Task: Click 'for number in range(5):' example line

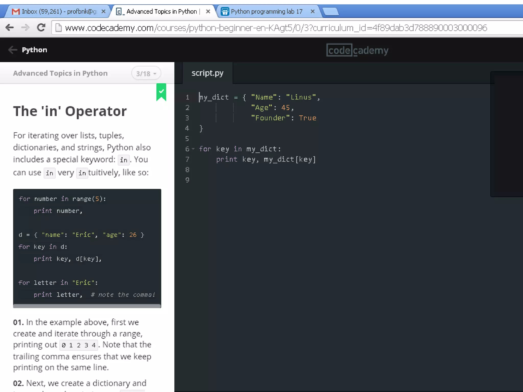Action: click(x=62, y=199)
